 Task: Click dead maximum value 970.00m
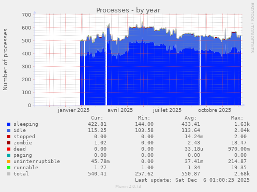[x=239, y=149]
